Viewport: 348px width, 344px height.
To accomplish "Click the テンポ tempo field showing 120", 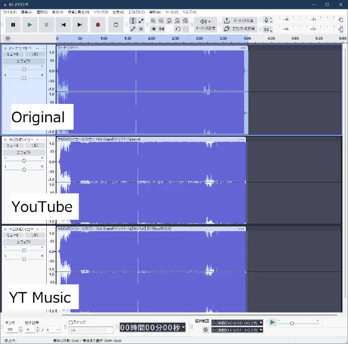I will 12,330.
